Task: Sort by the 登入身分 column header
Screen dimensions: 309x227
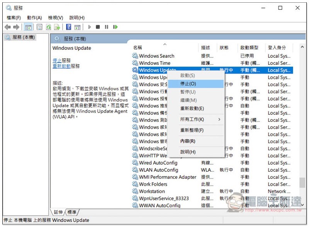Action: click(279, 48)
